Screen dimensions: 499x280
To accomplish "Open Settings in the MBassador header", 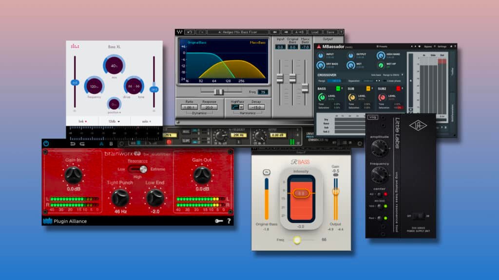I will click(442, 47).
